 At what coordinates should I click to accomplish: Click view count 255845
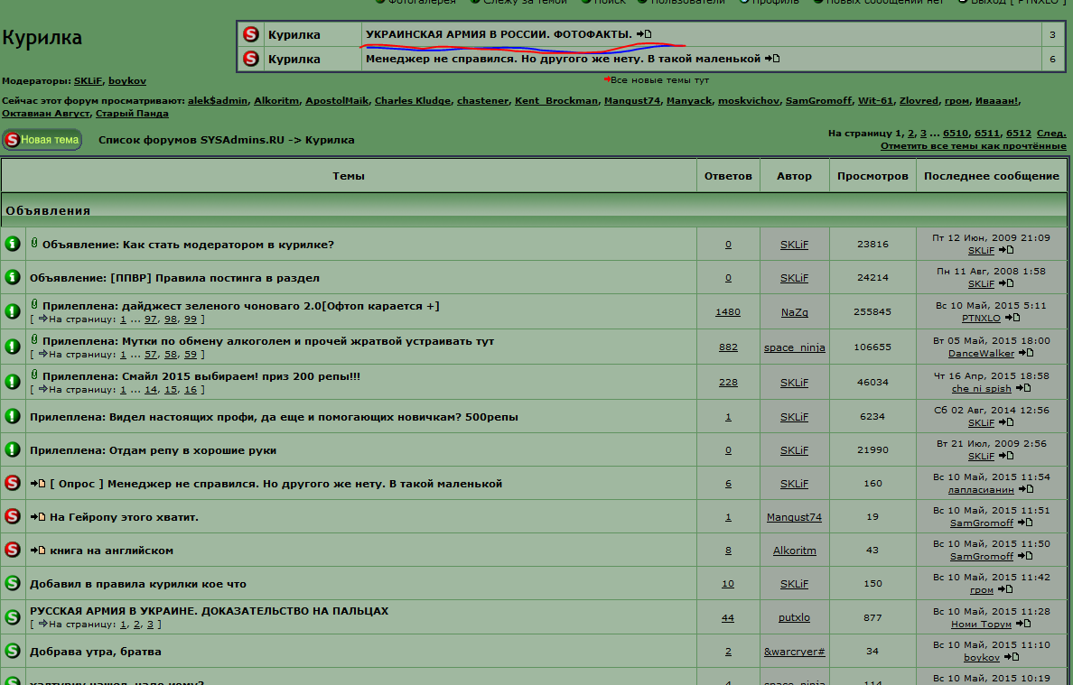tap(872, 311)
